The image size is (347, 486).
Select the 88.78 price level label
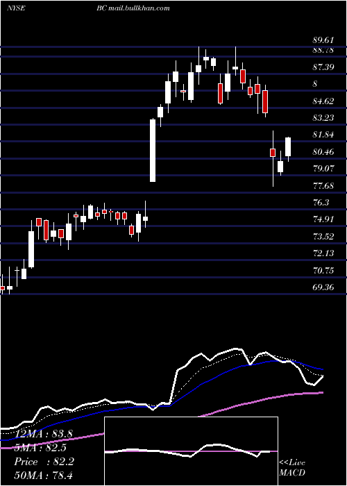(x=323, y=50)
